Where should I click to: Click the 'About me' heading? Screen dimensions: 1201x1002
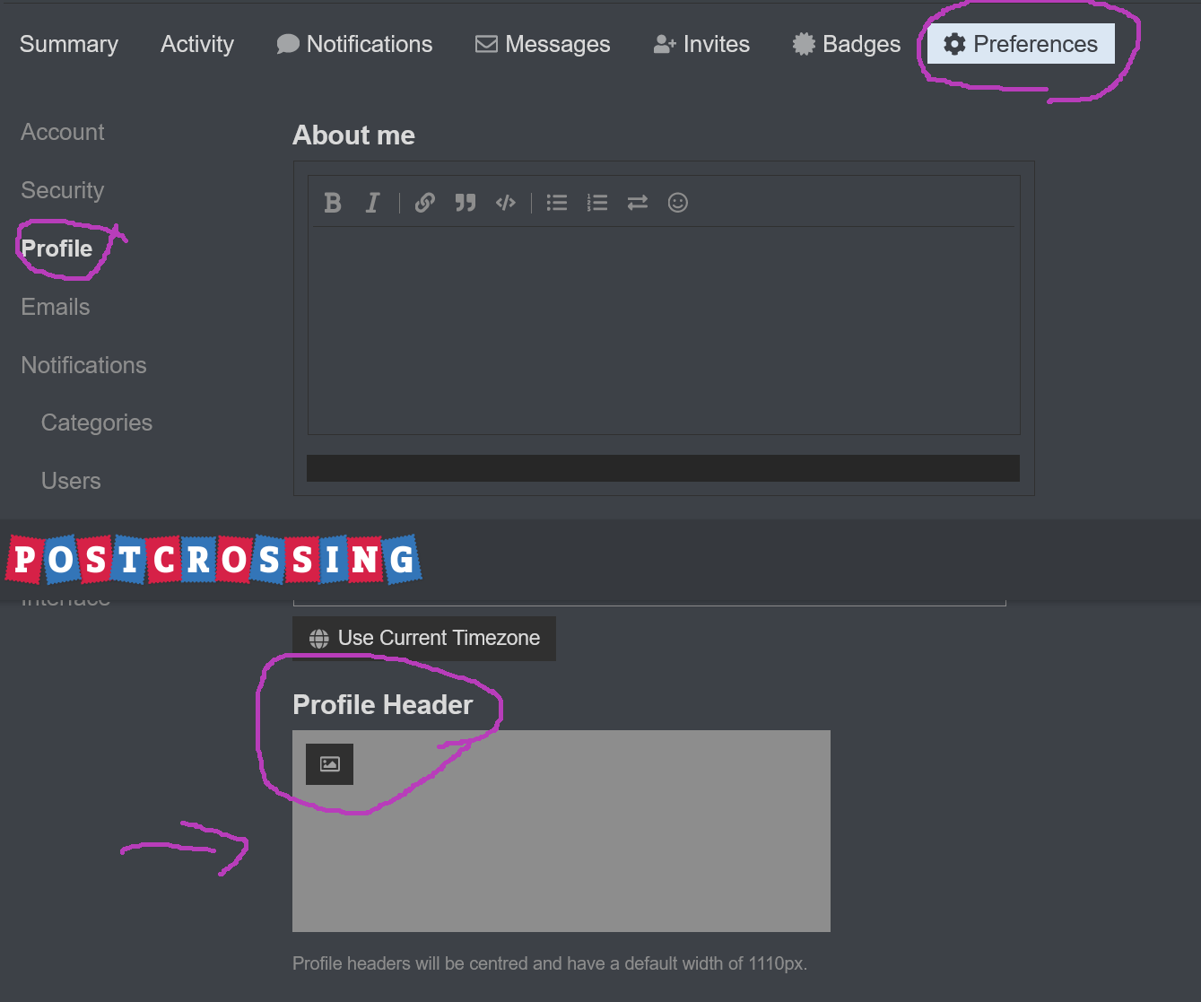click(353, 135)
